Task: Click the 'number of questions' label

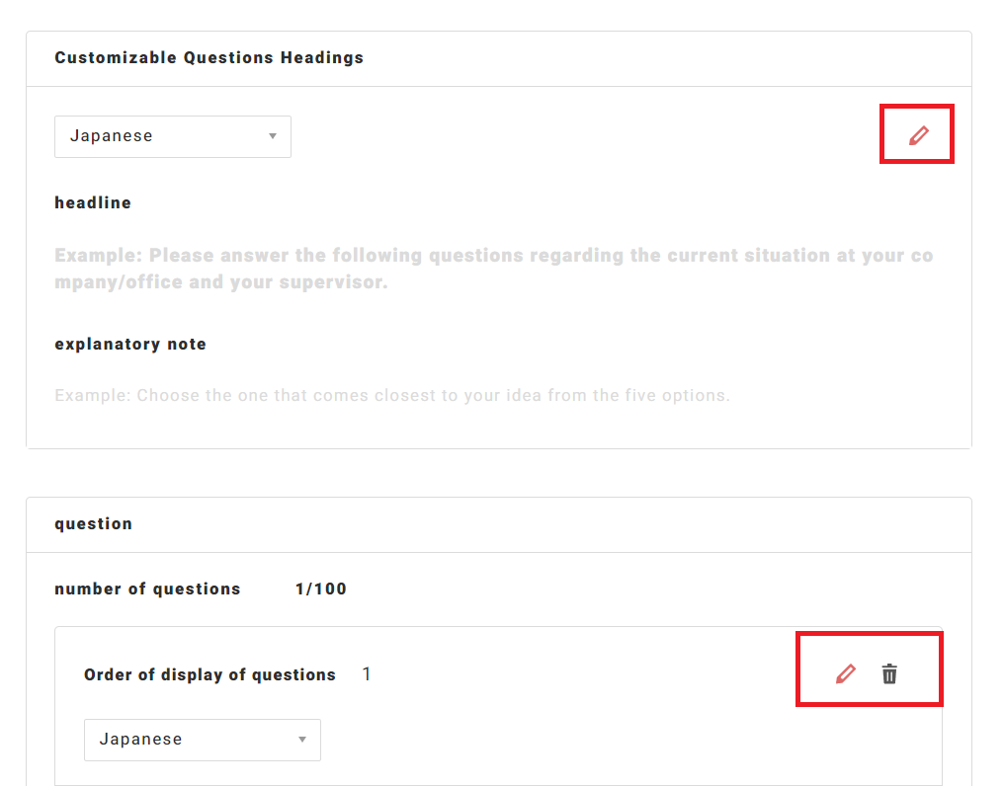Action: (x=147, y=589)
